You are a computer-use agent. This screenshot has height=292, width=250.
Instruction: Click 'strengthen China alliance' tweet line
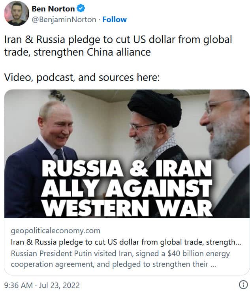77,52
